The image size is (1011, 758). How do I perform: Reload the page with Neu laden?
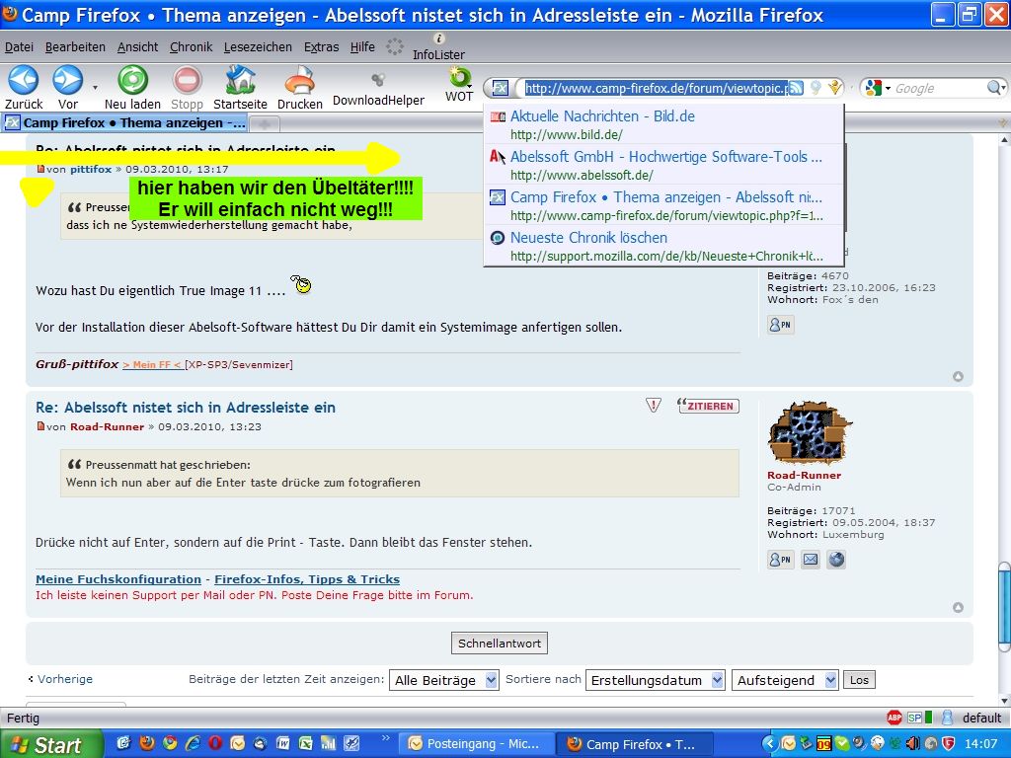(x=132, y=80)
